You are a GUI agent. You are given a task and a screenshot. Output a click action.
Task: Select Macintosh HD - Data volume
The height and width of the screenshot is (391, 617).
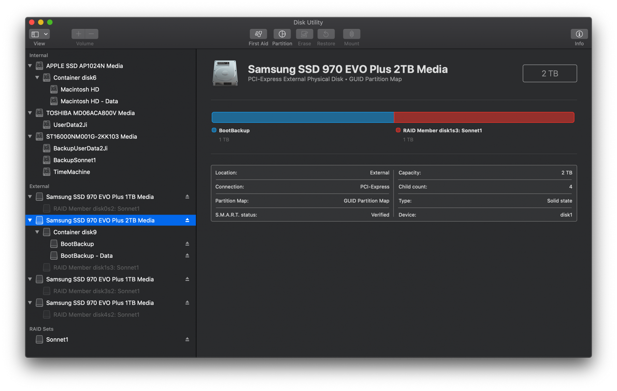(x=110, y=101)
